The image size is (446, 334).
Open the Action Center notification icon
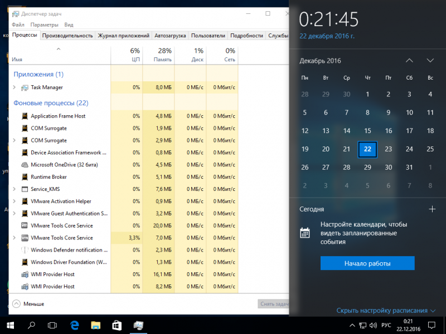point(432,325)
